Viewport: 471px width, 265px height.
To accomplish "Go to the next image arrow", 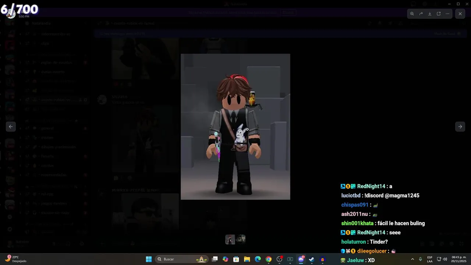I will pos(460,127).
